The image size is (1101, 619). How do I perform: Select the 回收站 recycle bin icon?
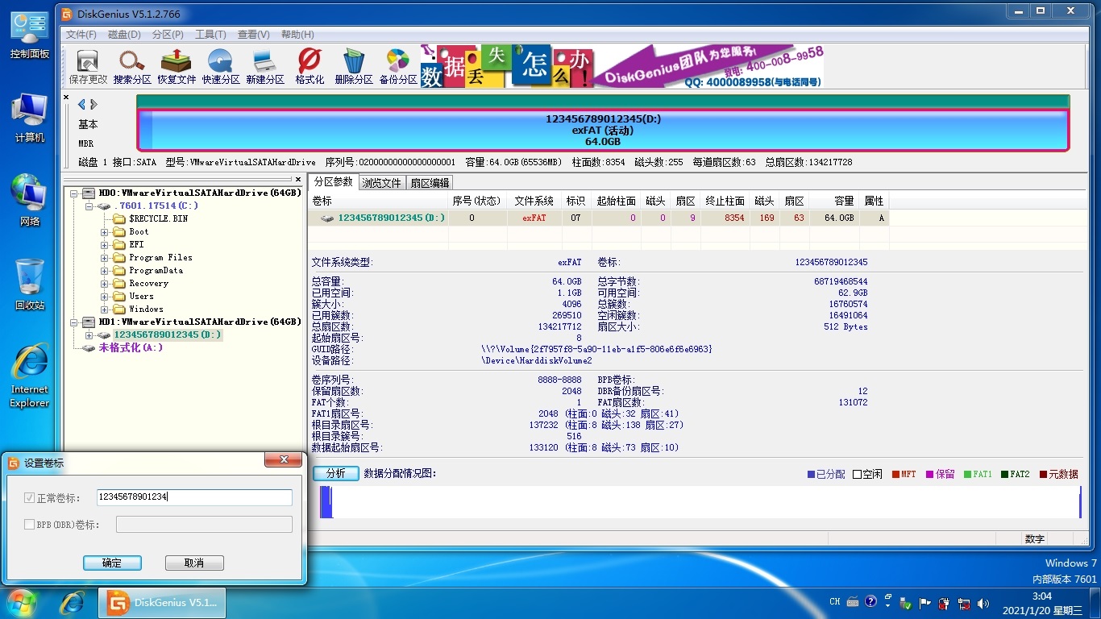click(x=30, y=285)
